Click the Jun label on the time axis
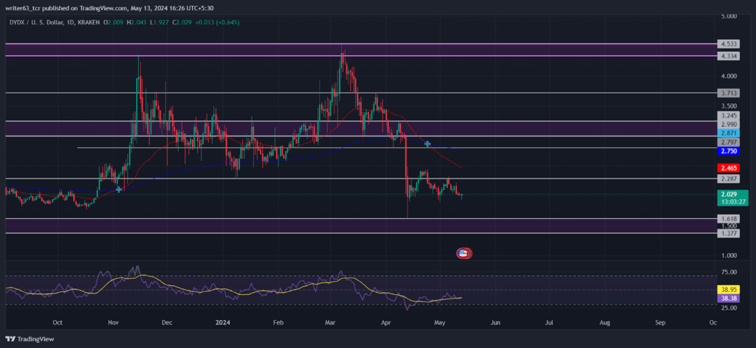Screen dimensions: 756x348 click(x=495, y=322)
